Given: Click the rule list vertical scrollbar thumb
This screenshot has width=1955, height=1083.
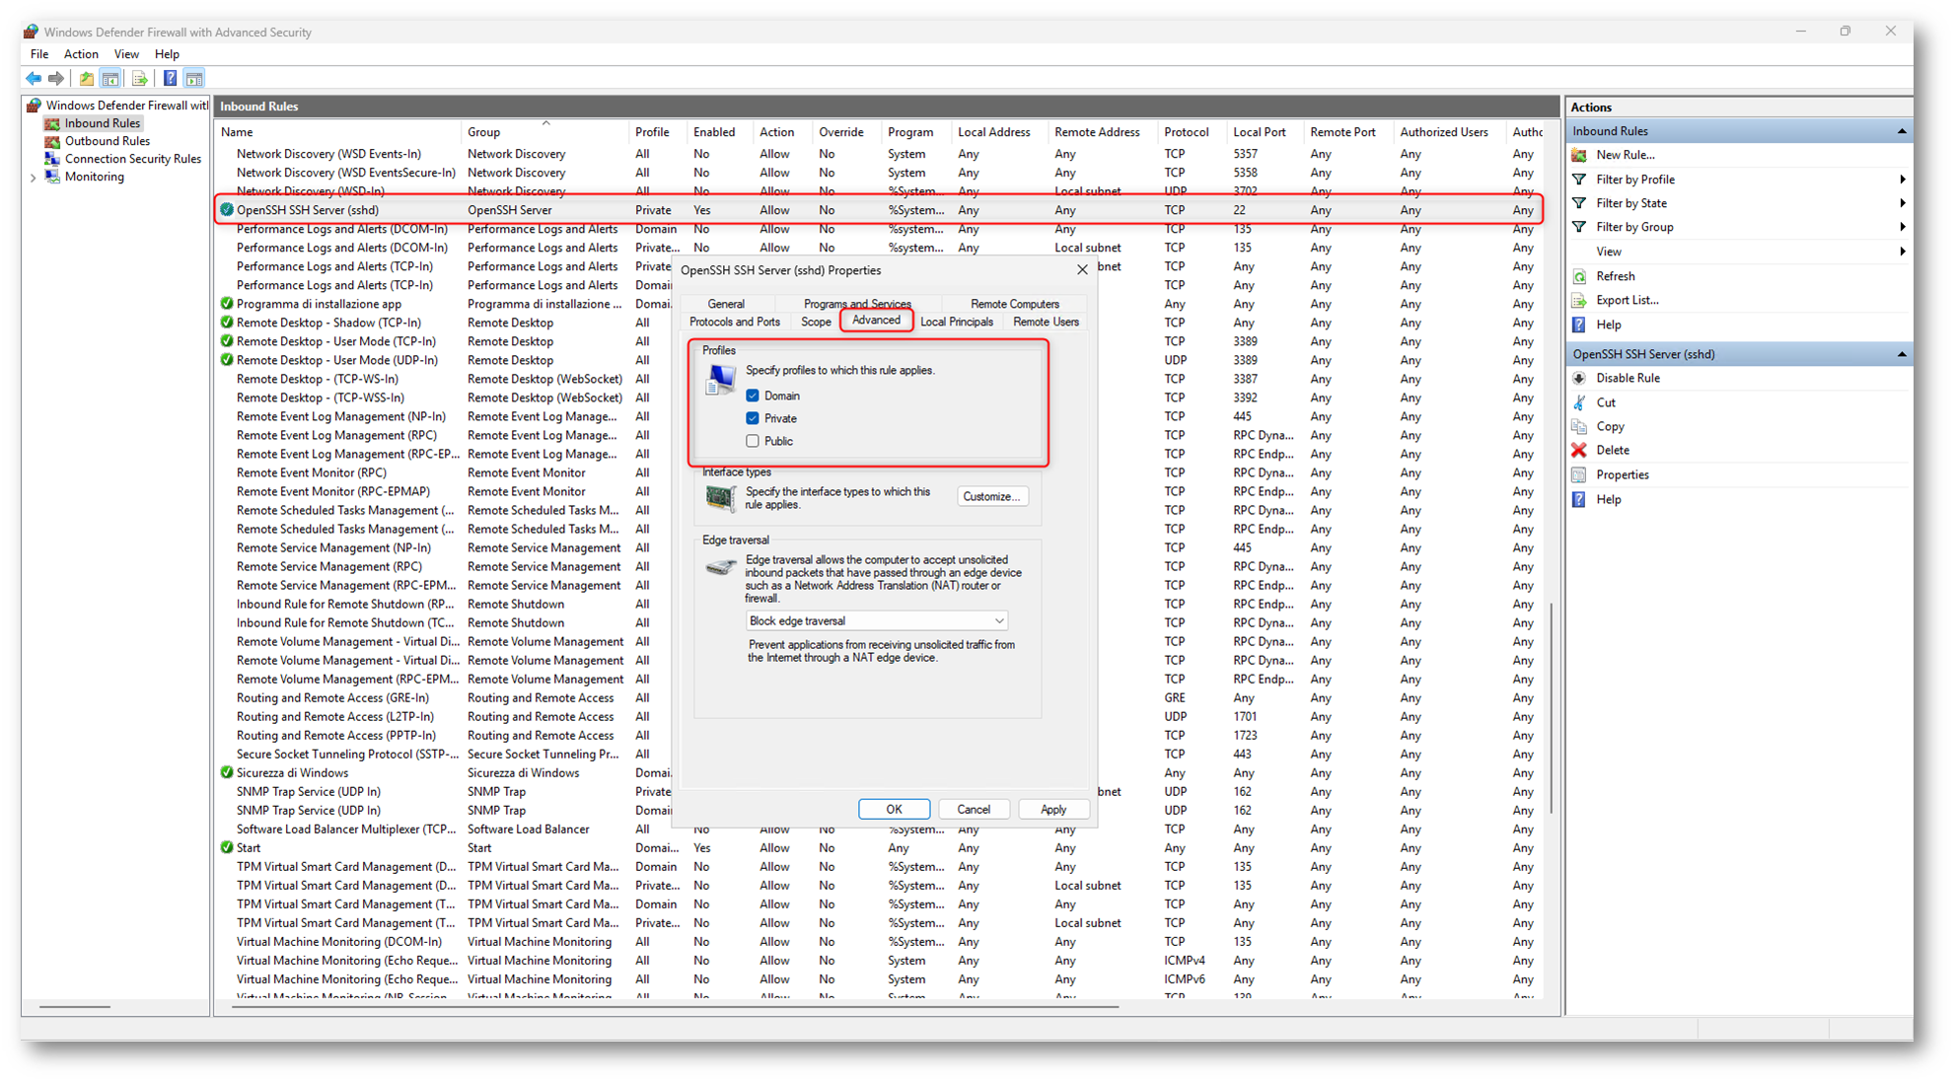Looking at the screenshot, I should [1552, 708].
